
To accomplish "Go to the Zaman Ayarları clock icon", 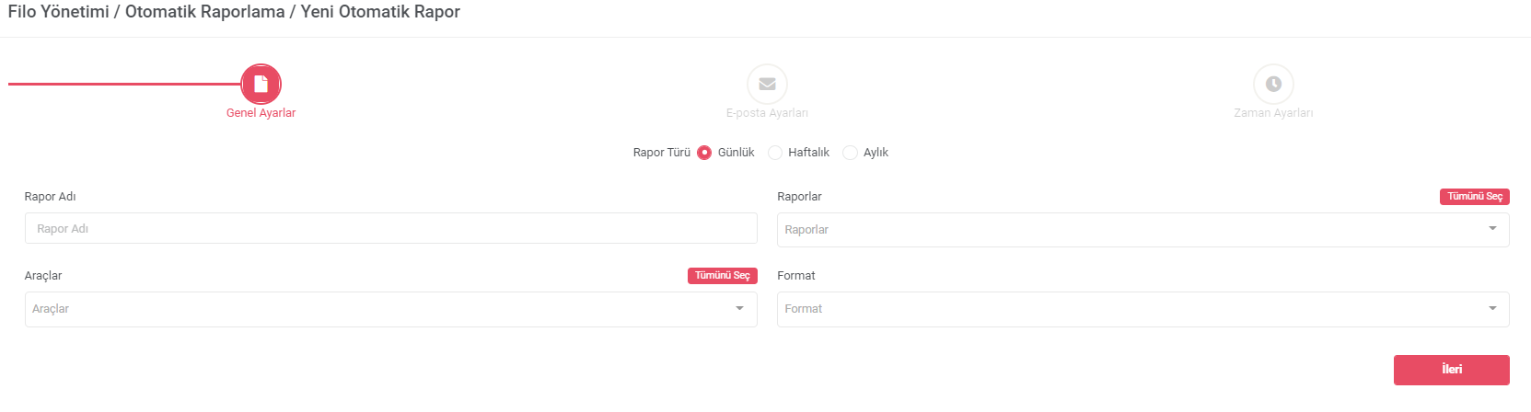I will point(1273,84).
